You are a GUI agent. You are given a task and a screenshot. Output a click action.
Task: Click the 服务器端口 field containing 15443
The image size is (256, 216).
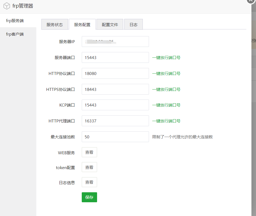pyautogui.click(x=115, y=57)
